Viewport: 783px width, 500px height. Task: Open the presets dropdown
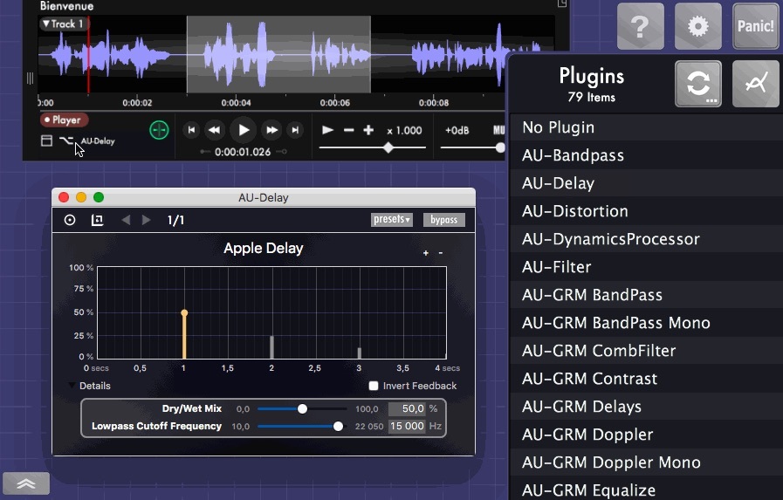pyautogui.click(x=392, y=220)
